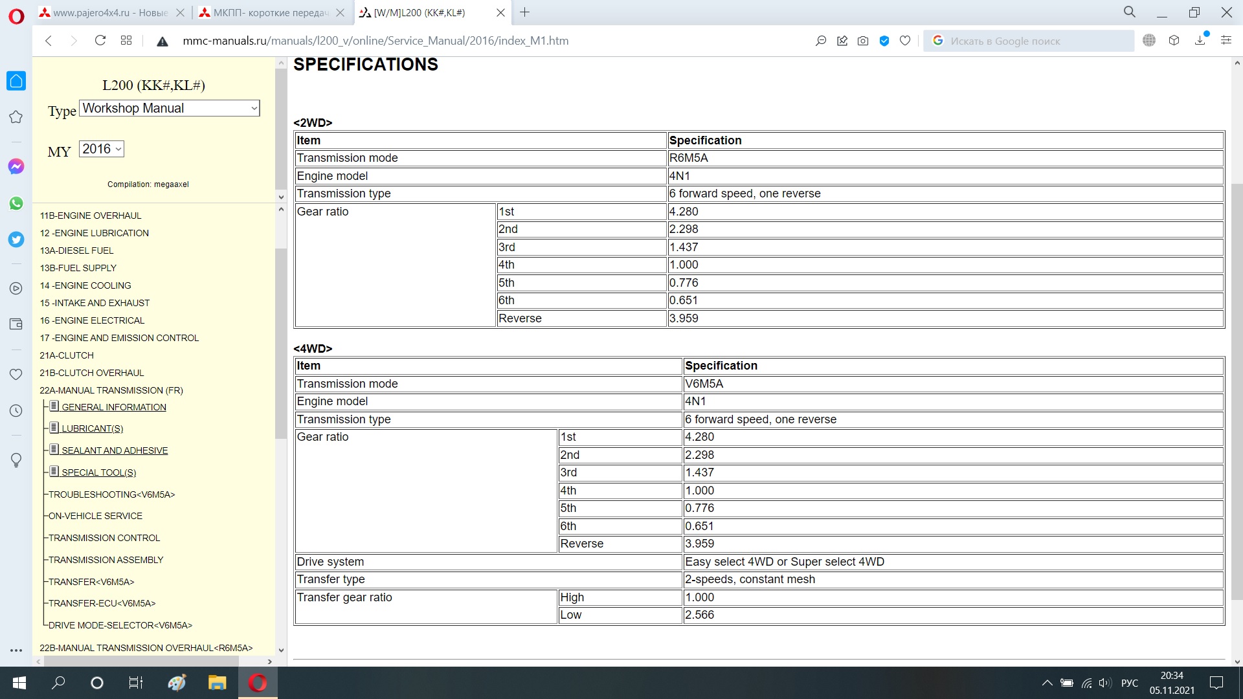Open SPECIAL TOOL(S) link
Viewport: 1243px width, 699px height.
98,472
